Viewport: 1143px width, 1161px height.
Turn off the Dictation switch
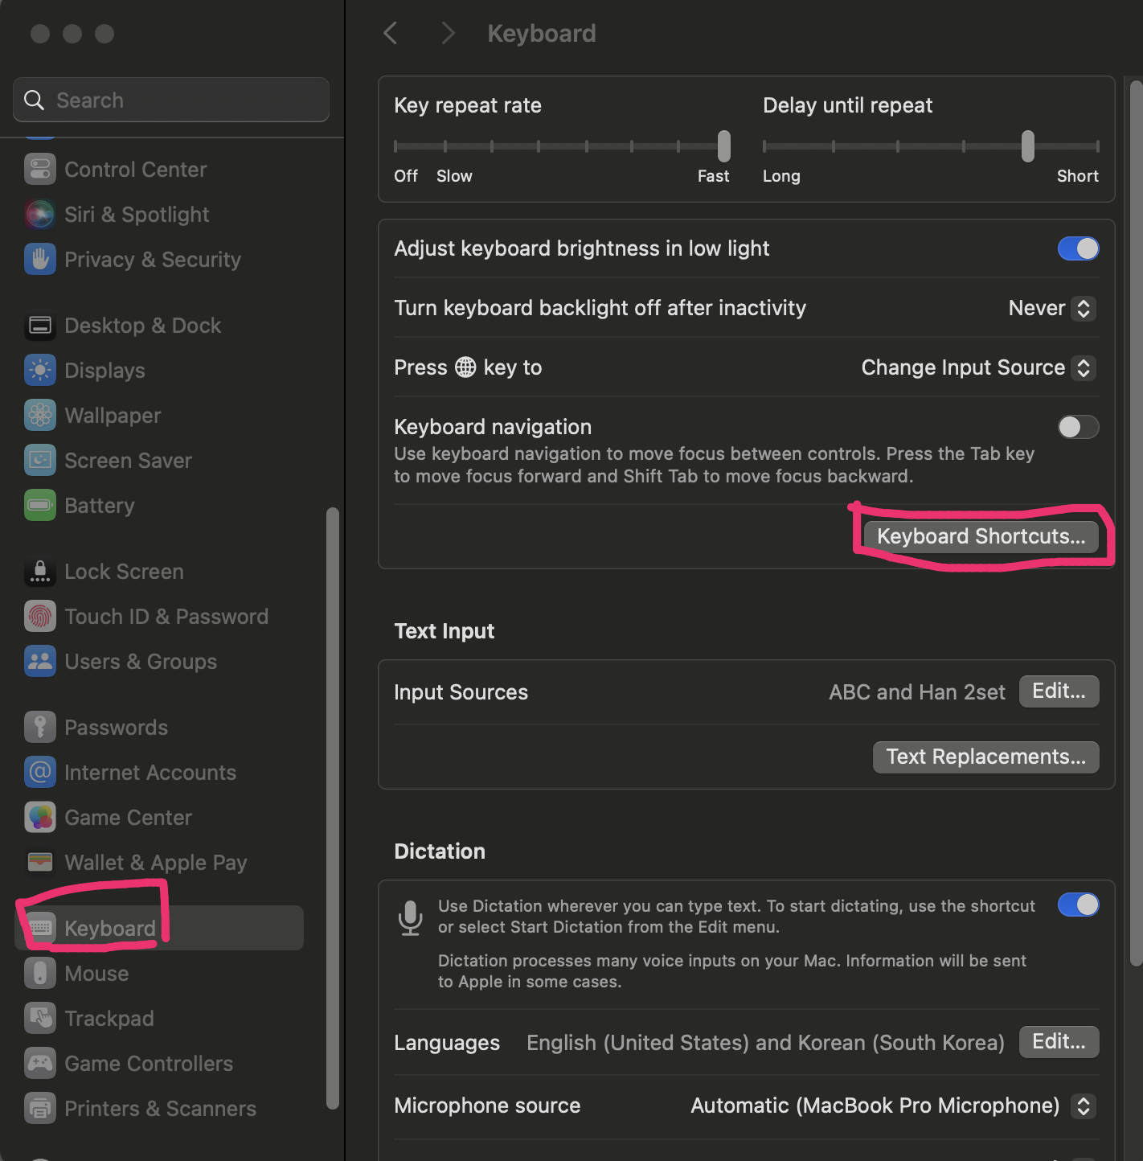(x=1078, y=905)
